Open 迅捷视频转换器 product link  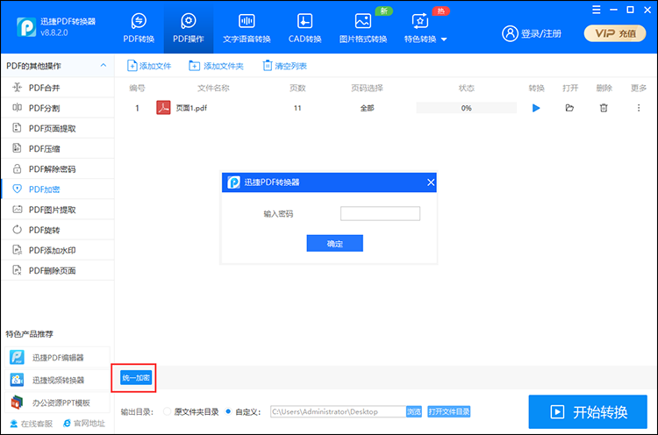tap(58, 380)
